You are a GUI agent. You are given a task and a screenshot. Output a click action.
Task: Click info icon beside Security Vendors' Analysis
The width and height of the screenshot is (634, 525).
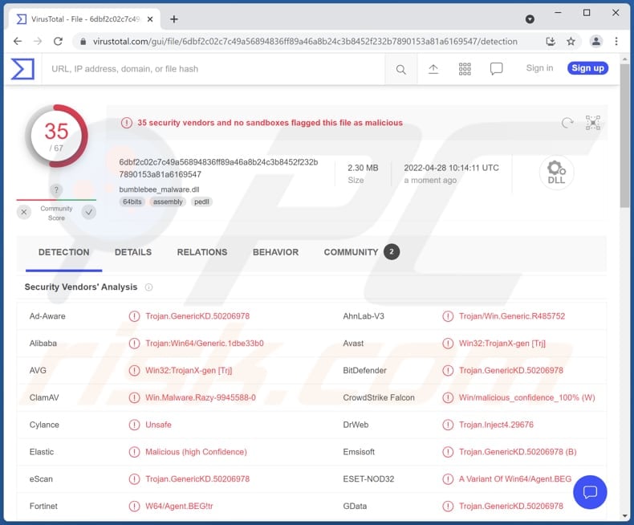(x=148, y=287)
